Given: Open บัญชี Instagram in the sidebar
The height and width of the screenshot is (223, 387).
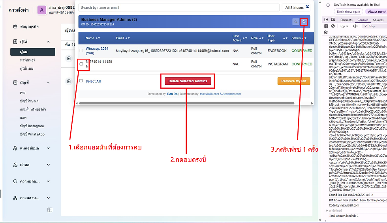Looking at the screenshot, I should click(32, 126).
